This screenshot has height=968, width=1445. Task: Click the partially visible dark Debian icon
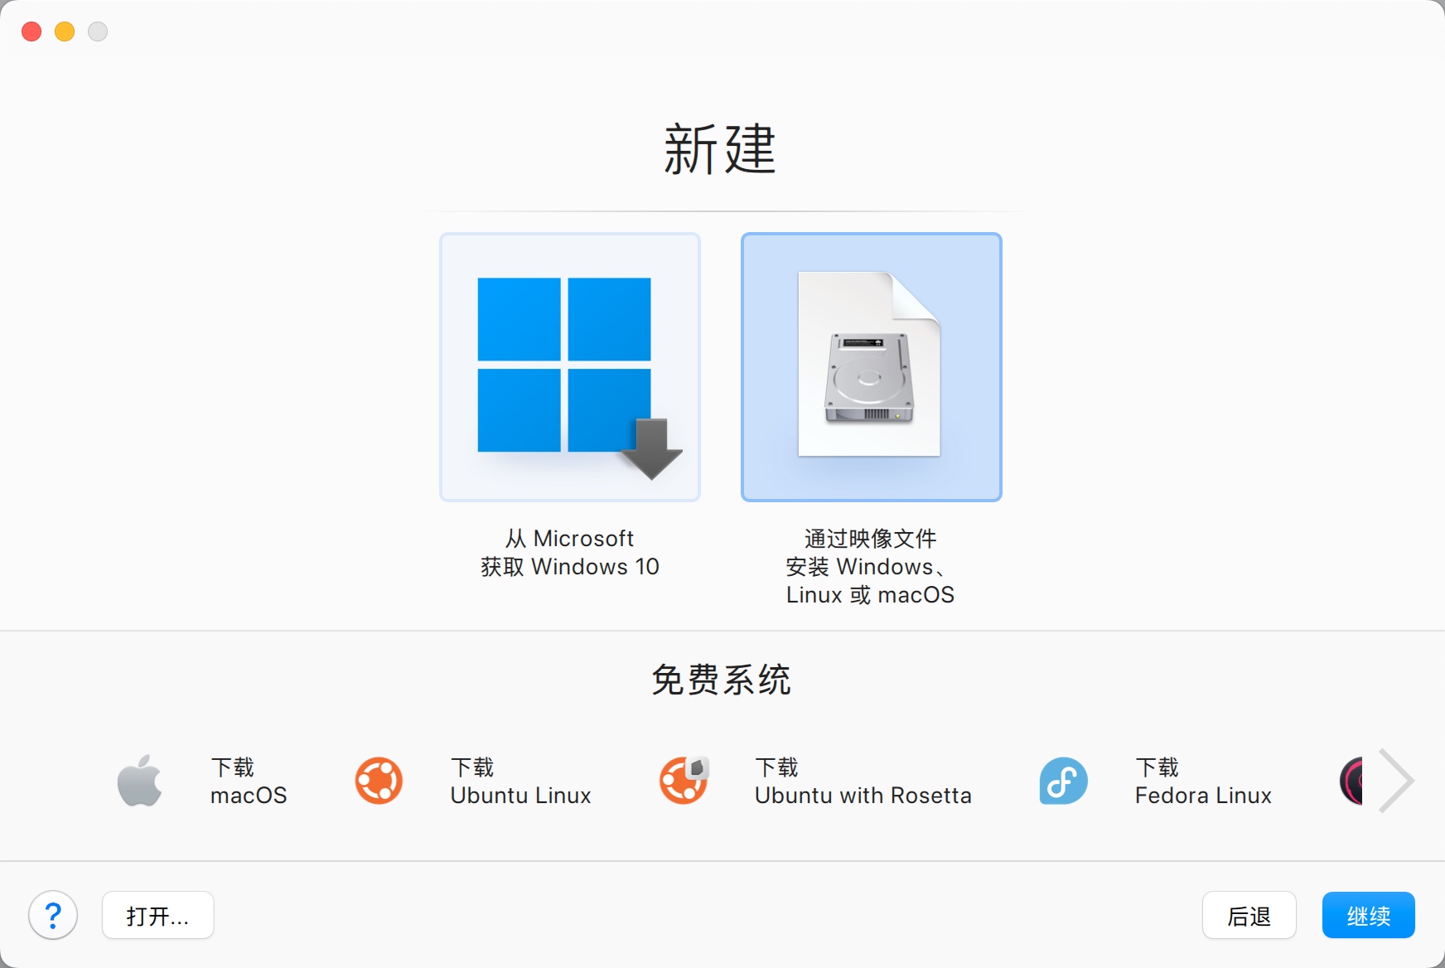1351,781
